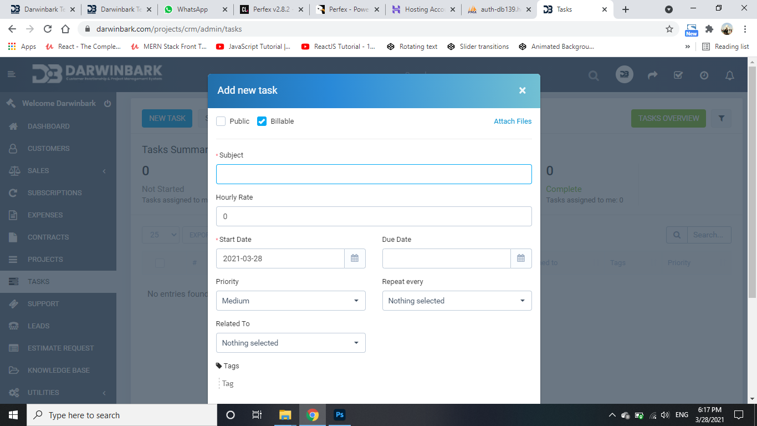Enable the Public checkbox

pos(221,121)
